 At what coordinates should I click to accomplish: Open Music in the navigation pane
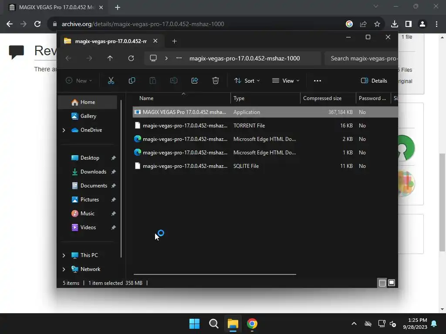point(87,214)
